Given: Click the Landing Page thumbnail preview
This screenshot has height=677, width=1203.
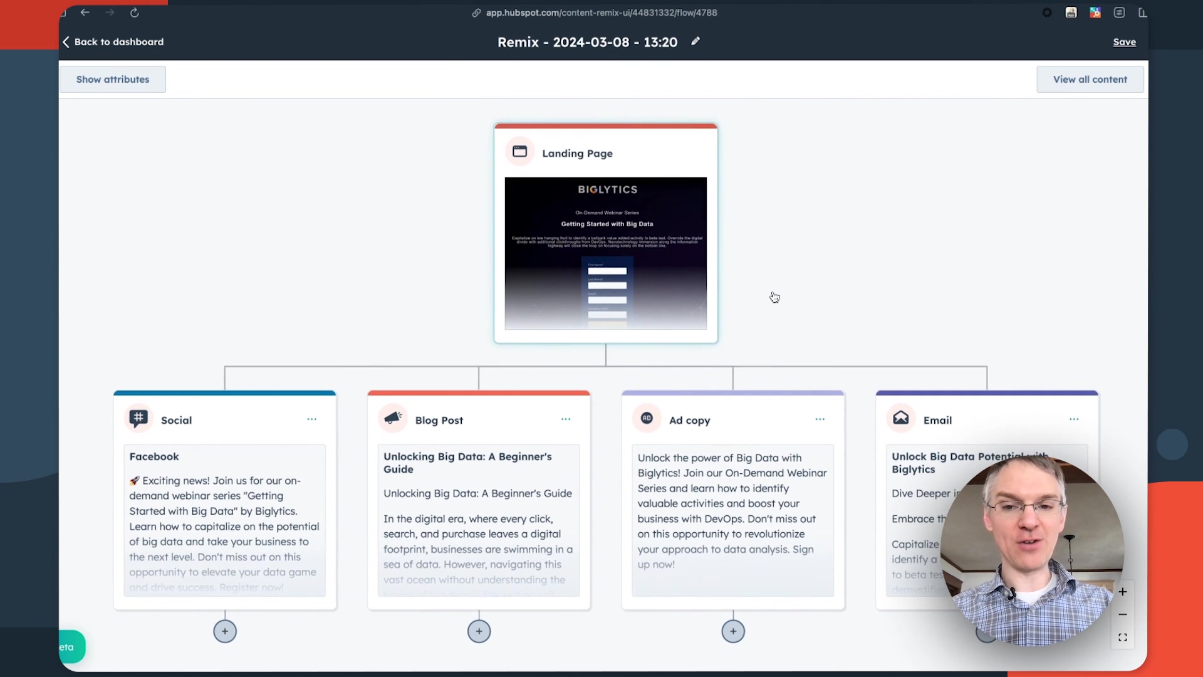Looking at the screenshot, I should click(606, 252).
